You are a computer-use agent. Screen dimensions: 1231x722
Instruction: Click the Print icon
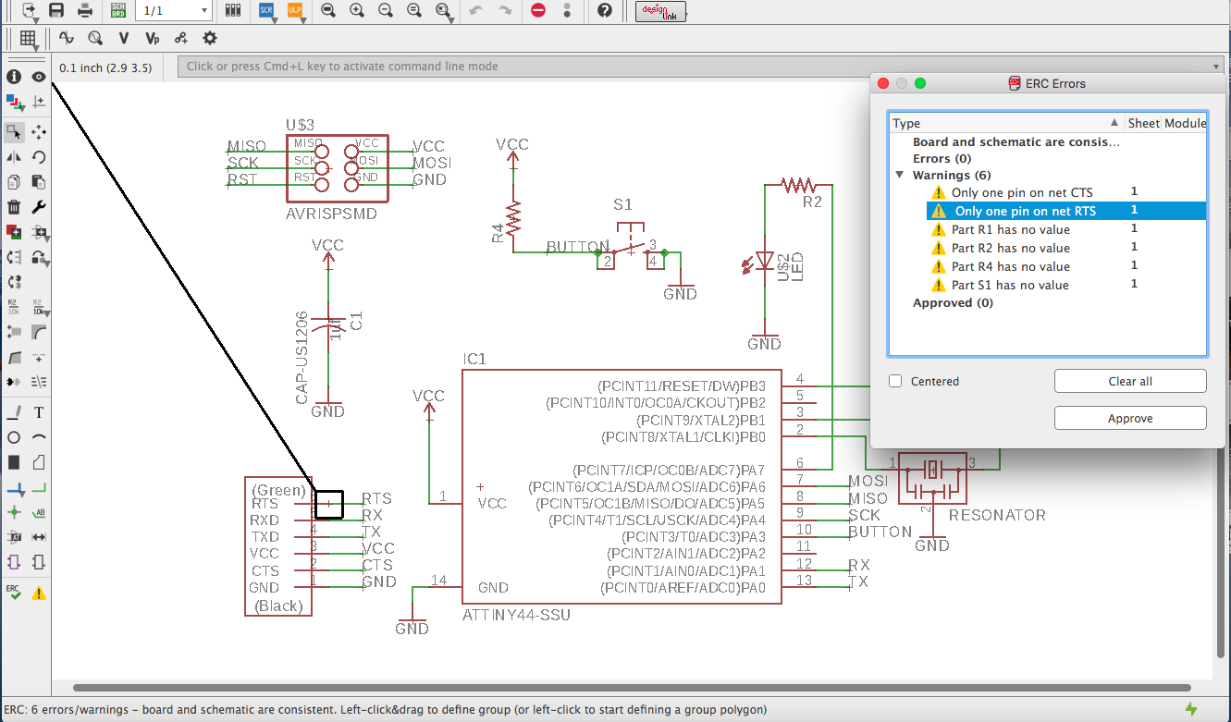tap(85, 10)
